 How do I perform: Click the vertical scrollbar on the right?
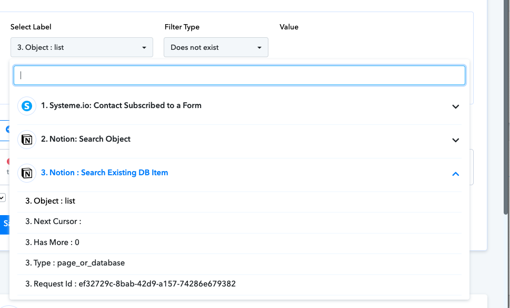tap(505, 107)
